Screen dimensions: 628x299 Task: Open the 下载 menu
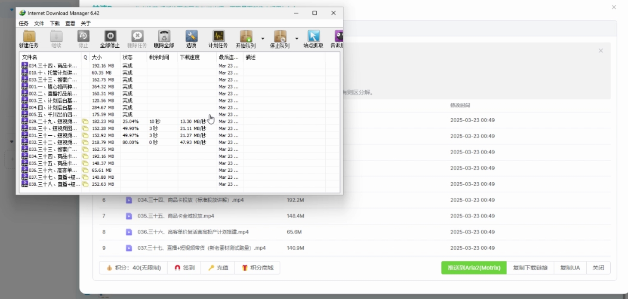pos(55,24)
